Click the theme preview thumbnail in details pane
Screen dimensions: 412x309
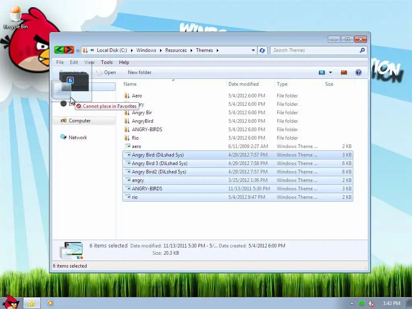click(x=71, y=250)
